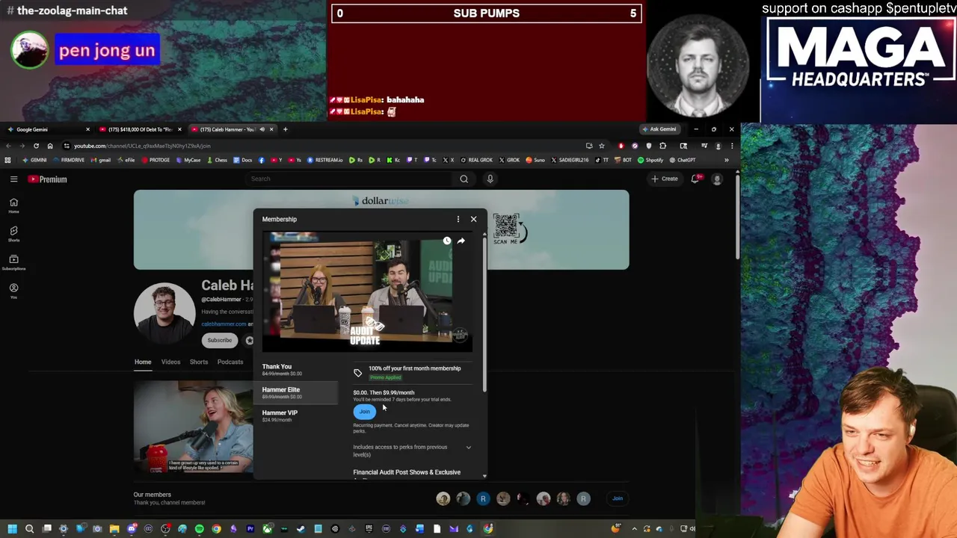Viewport: 957px width, 538px height.
Task: Click Caleb Hammer's channel avatar
Action: [x=164, y=313]
